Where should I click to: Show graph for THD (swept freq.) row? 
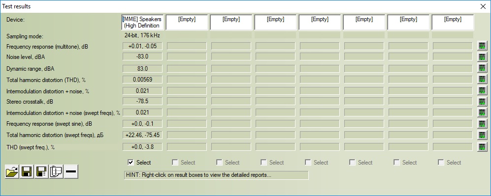[x=482, y=146]
